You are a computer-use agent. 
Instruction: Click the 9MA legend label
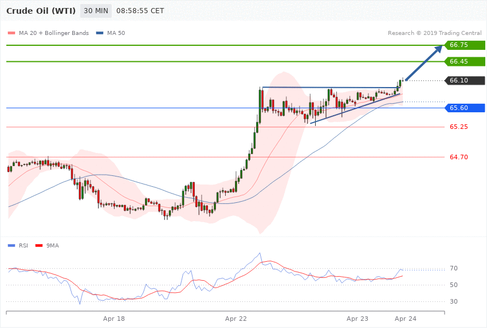tap(53, 246)
